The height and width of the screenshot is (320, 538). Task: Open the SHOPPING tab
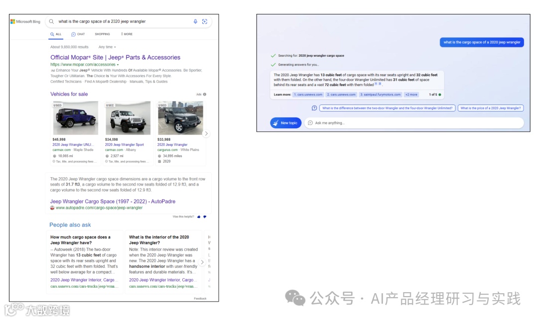click(102, 34)
